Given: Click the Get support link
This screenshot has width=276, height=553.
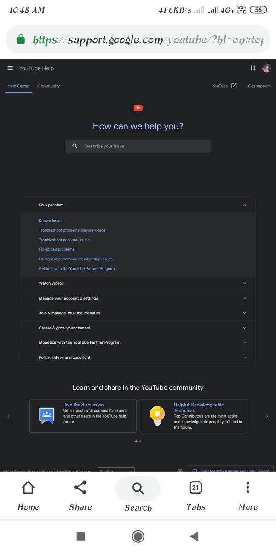Looking at the screenshot, I should pos(259,86).
